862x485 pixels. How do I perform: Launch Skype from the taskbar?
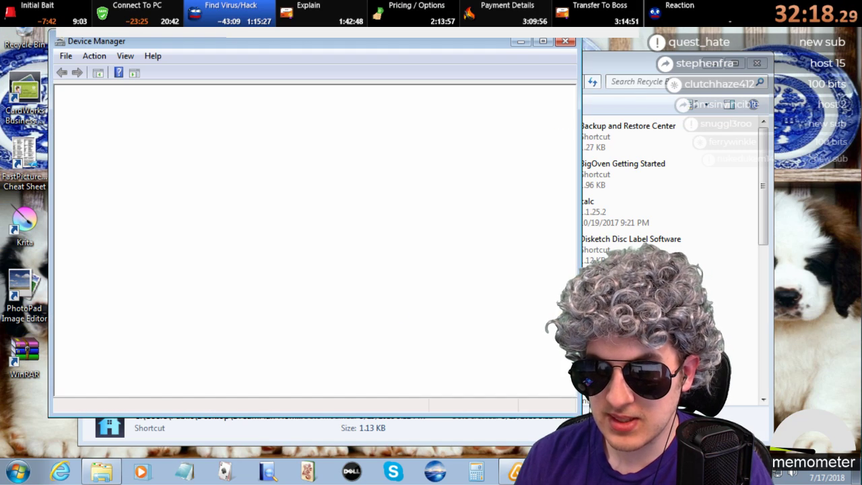pyautogui.click(x=393, y=472)
